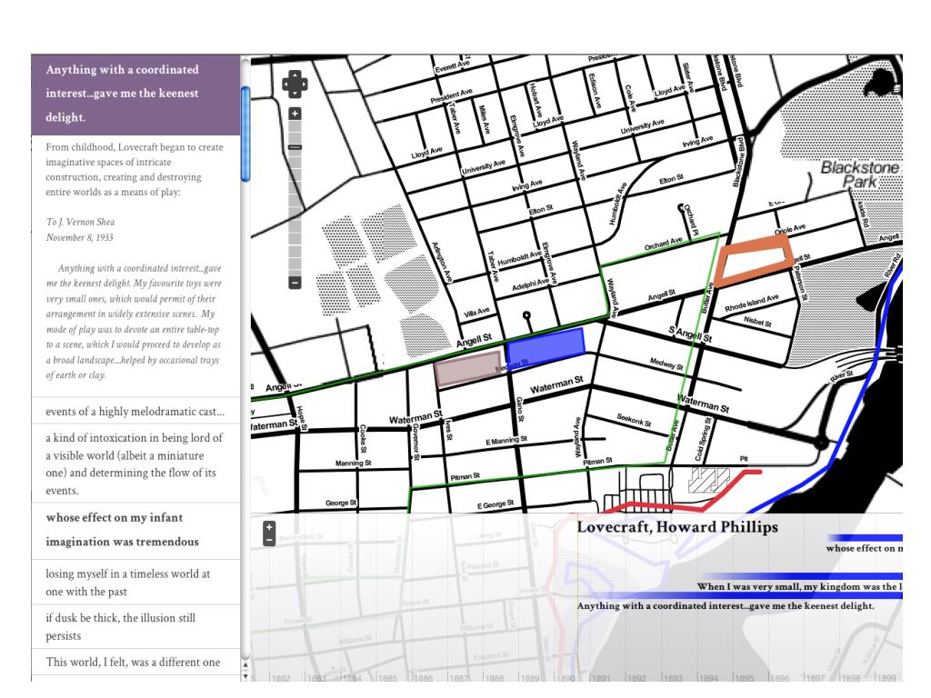The image size is (931, 698).
Task: Click the 'Orchard Ave' street label
Action: 663,244
